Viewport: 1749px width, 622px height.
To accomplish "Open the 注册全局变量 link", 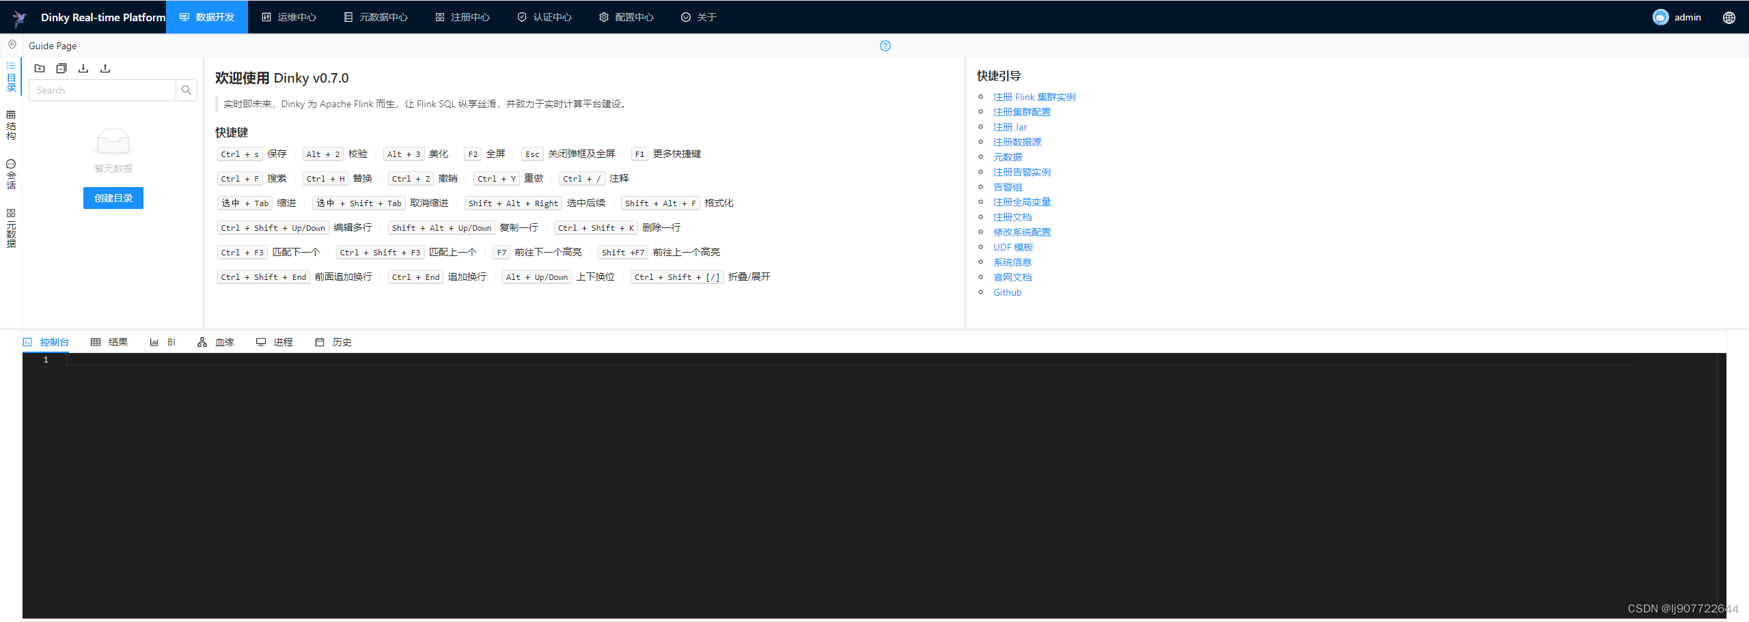I will [1022, 202].
